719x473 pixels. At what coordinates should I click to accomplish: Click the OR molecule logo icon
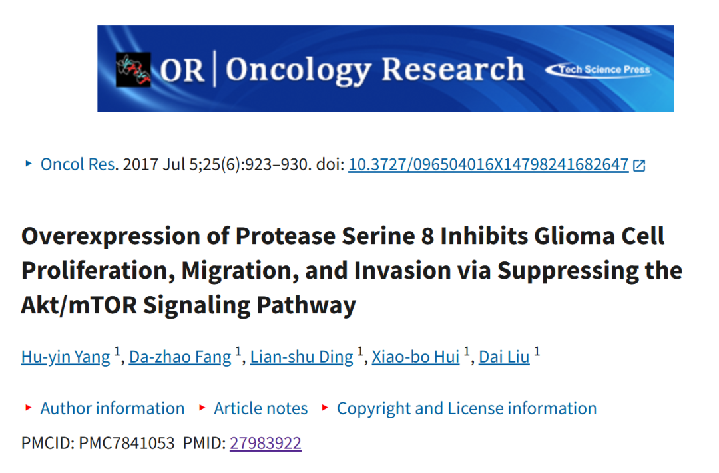(x=133, y=70)
